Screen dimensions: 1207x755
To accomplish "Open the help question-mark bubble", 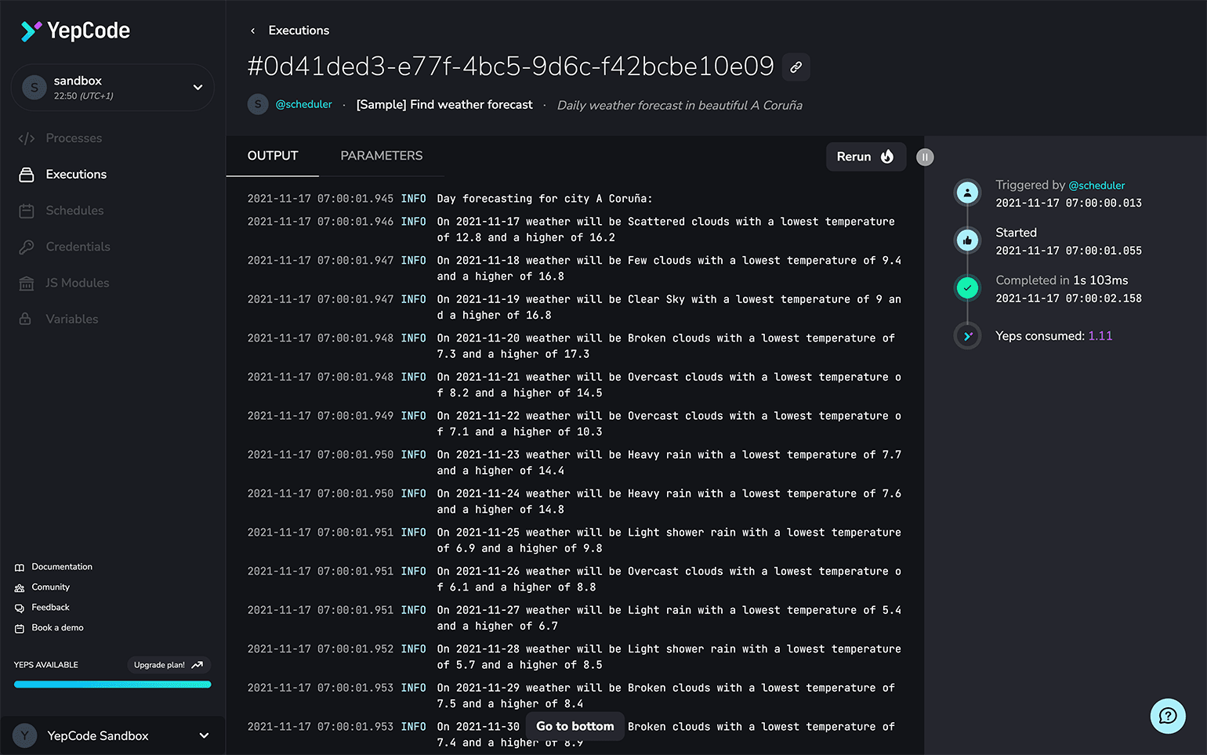I will pos(1168,716).
